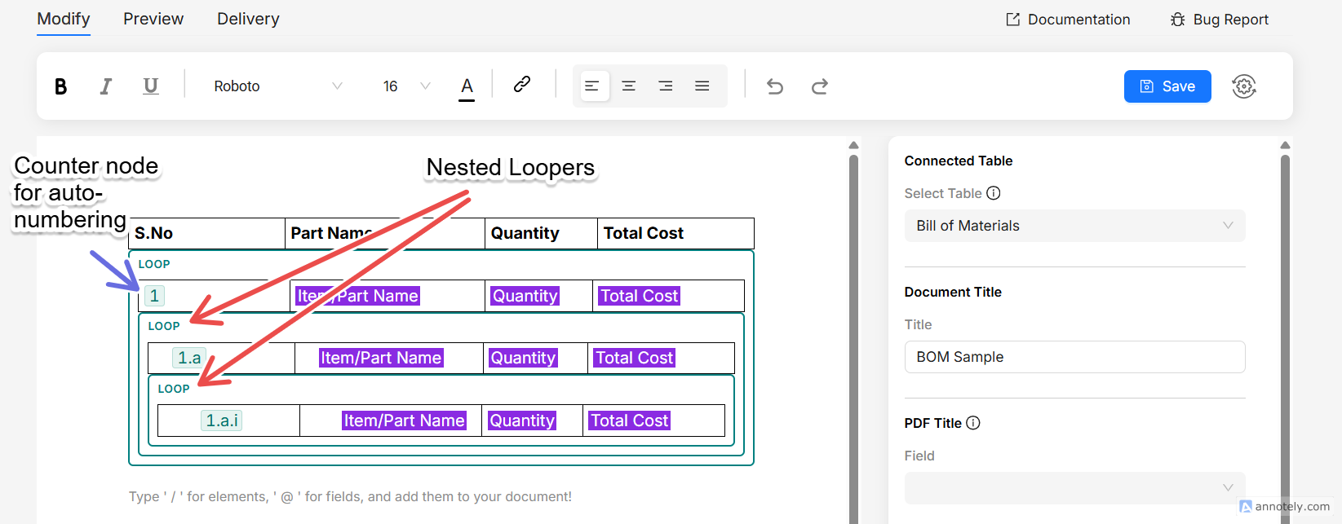Select Quantity field in the outermost loop row

[x=525, y=296]
